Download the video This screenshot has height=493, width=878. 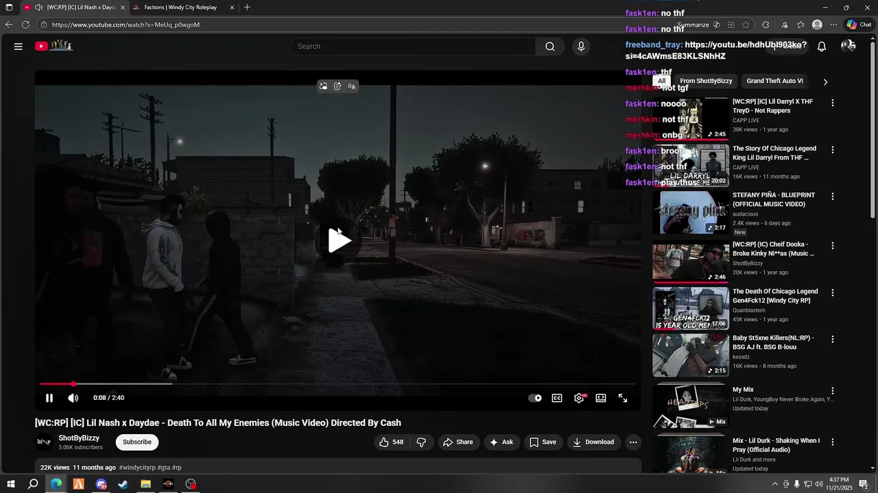point(593,442)
